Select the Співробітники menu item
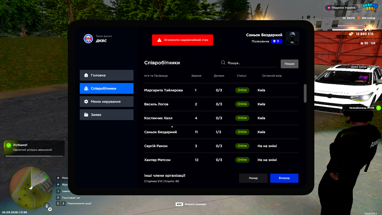The image size is (382, 215). click(x=107, y=88)
